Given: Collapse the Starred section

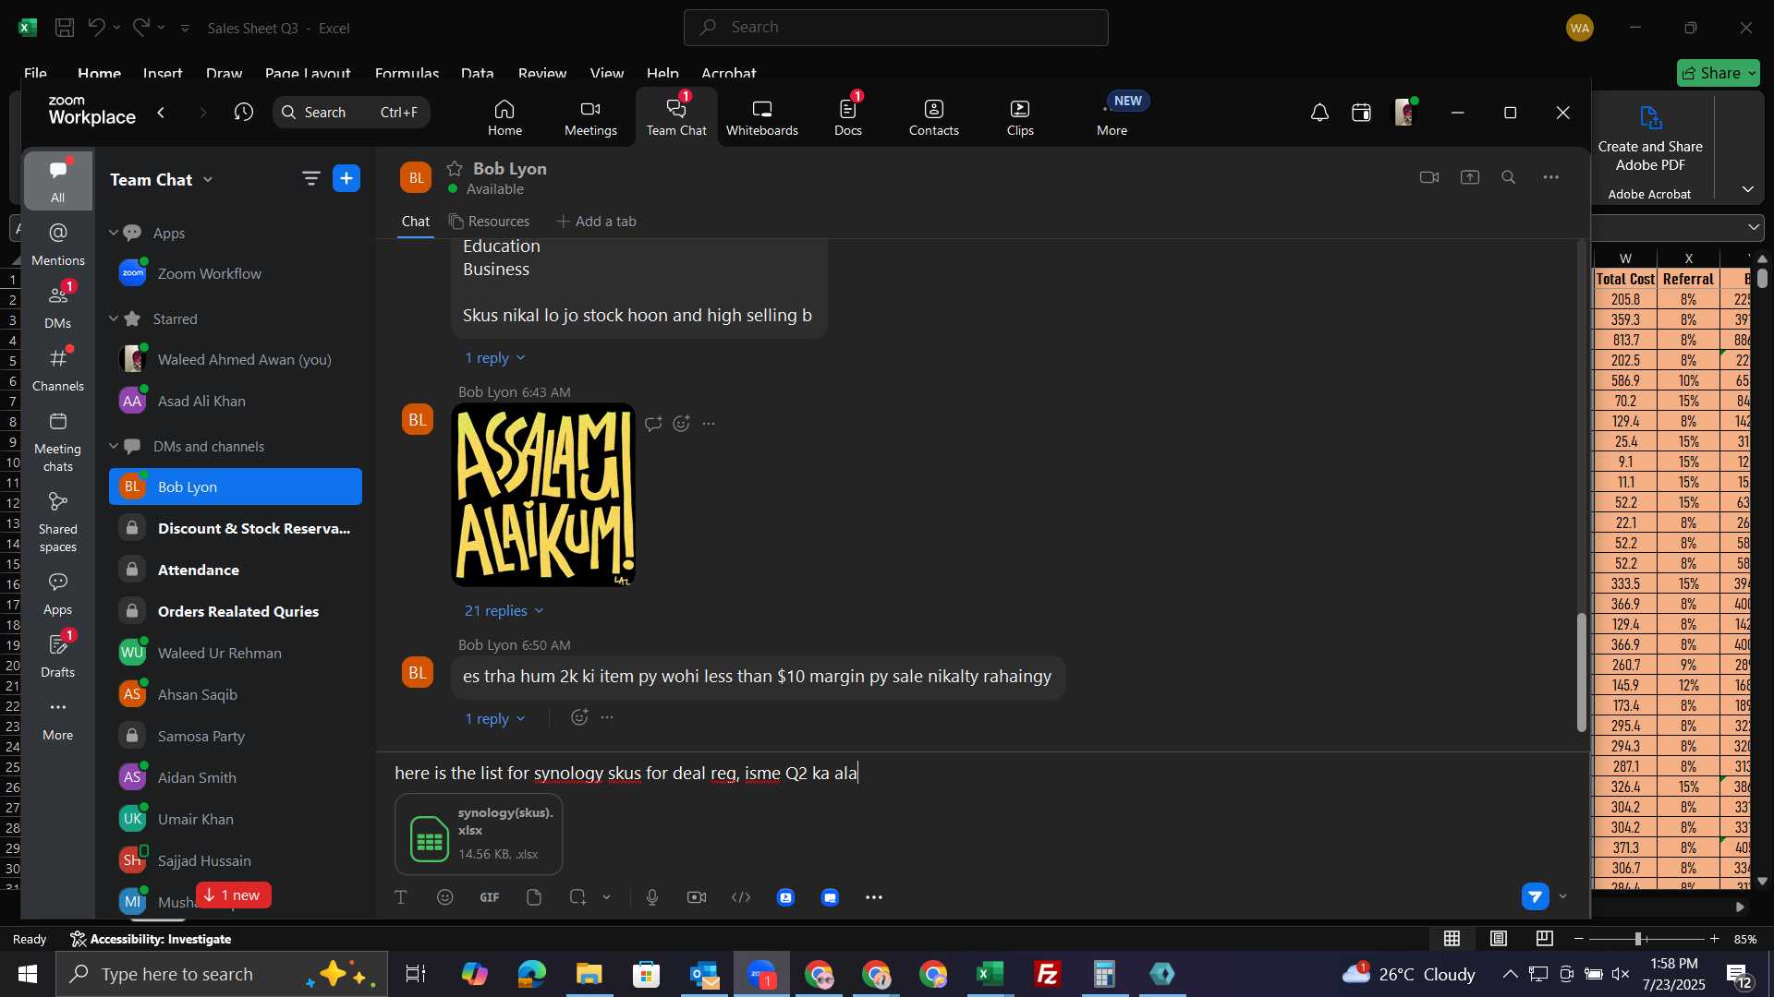Looking at the screenshot, I should [x=114, y=318].
